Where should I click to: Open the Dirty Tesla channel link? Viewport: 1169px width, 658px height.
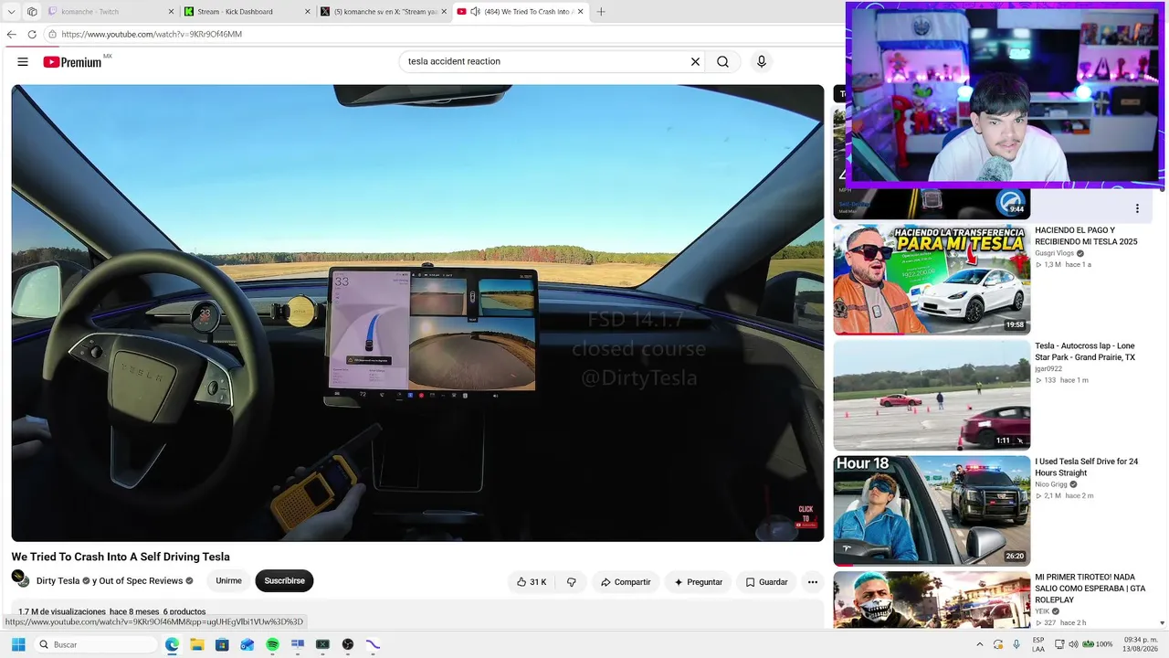click(58, 581)
